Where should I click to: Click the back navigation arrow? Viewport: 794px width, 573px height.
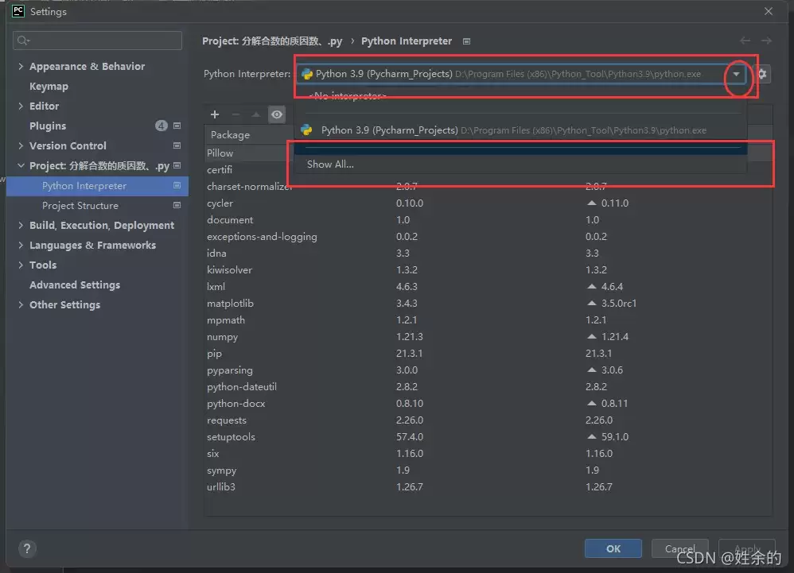click(x=745, y=41)
